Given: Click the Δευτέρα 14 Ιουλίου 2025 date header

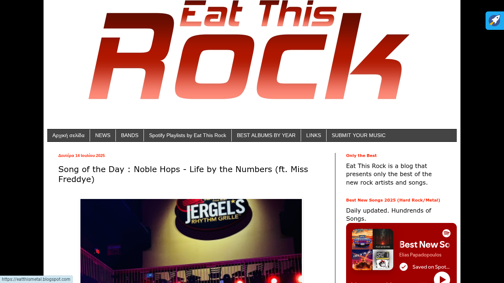Looking at the screenshot, I should click(x=82, y=156).
